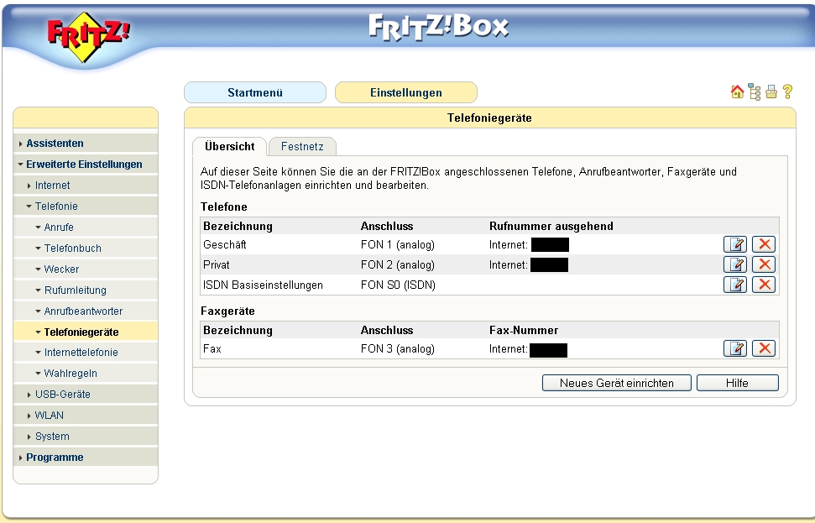The width and height of the screenshot is (815, 523).
Task: Expand the USB-Geräte section
Action: pyautogui.click(x=62, y=395)
